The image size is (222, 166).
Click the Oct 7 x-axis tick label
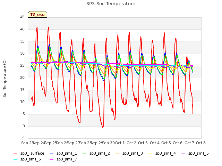(x=189, y=143)
